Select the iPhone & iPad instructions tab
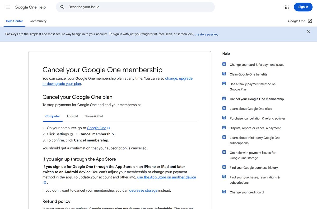This screenshot has width=317, height=209. point(93,116)
